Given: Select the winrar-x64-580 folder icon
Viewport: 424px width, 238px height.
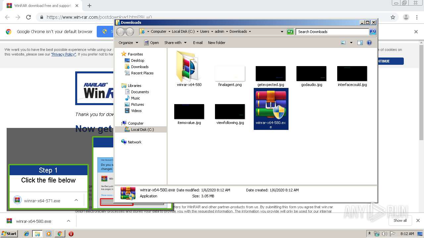Looking at the screenshot, I should pos(189,66).
